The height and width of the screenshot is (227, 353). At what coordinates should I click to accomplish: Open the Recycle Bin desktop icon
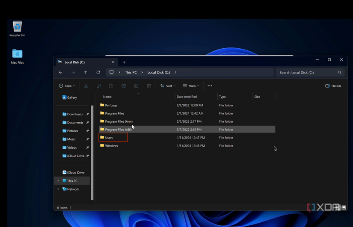(x=17, y=28)
